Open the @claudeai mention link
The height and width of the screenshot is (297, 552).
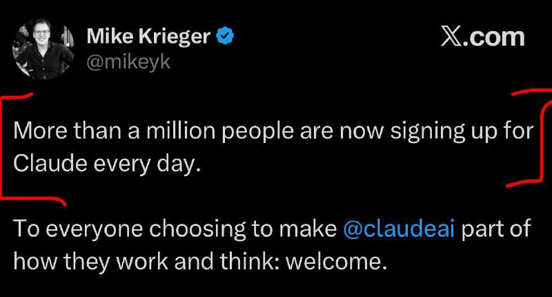tap(399, 230)
